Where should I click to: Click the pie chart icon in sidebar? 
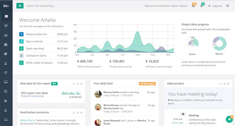[6, 54]
